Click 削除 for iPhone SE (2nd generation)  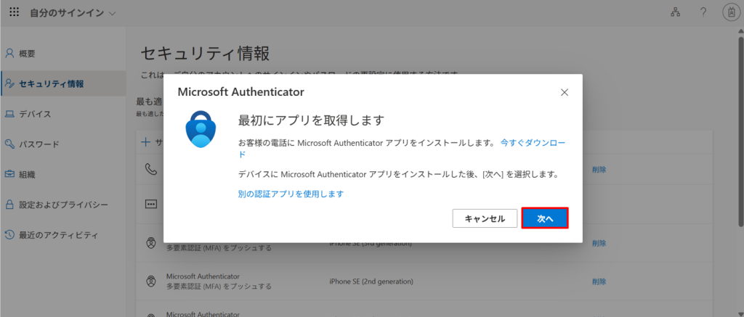[599, 281]
